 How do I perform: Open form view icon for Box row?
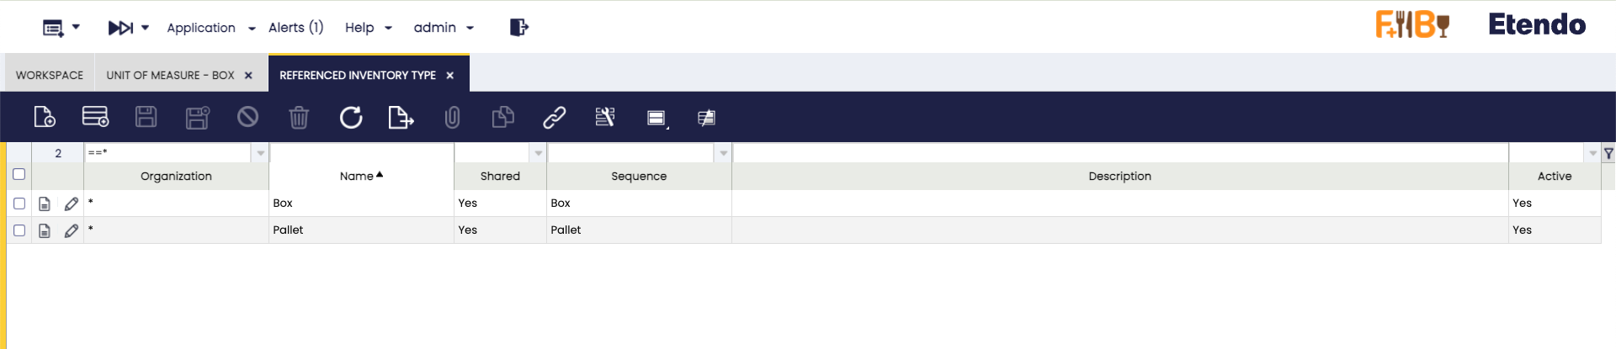click(x=45, y=204)
